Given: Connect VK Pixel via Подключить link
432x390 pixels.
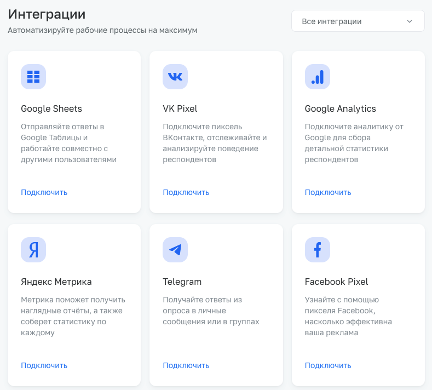Looking at the screenshot, I should tap(186, 192).
